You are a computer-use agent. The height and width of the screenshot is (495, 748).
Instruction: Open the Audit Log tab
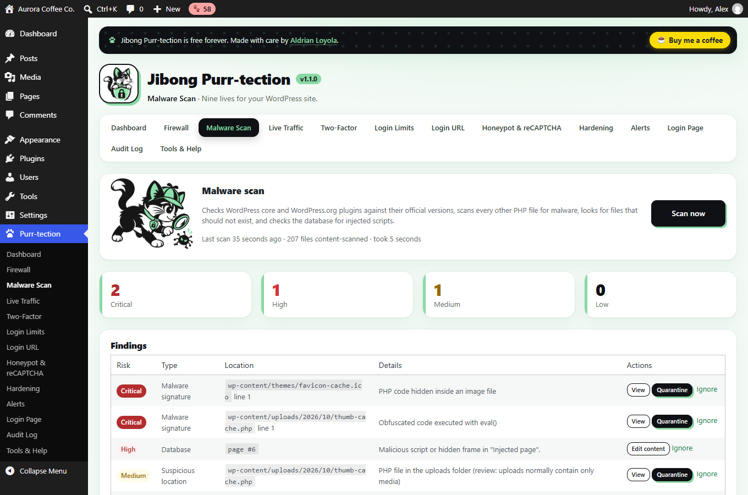pos(127,148)
